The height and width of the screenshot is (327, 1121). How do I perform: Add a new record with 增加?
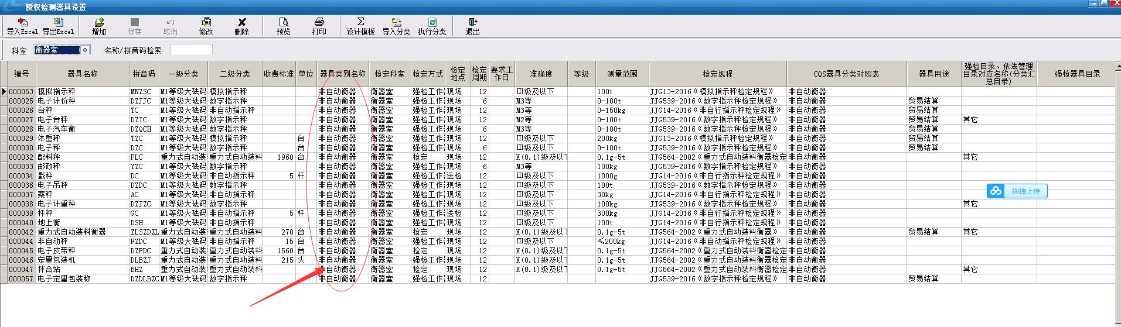point(99,26)
